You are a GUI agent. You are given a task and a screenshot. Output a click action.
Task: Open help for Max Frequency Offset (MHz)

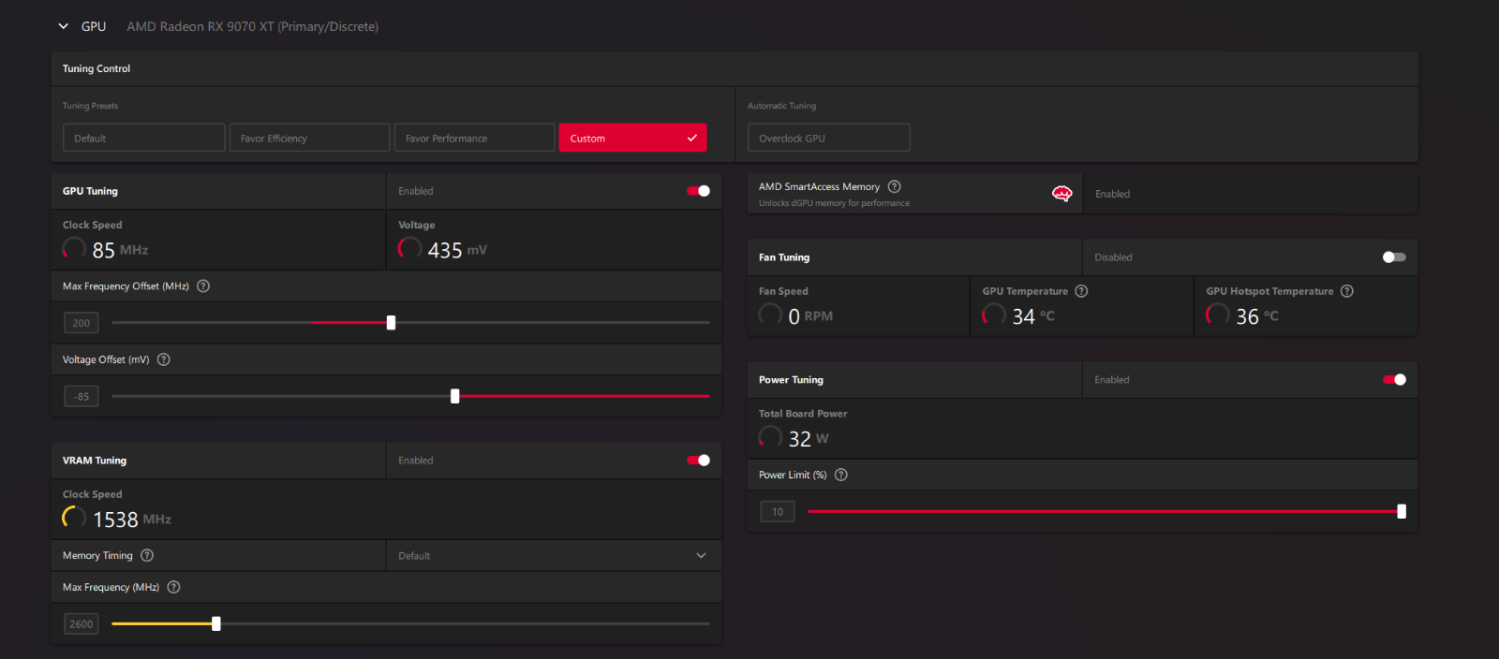(203, 286)
